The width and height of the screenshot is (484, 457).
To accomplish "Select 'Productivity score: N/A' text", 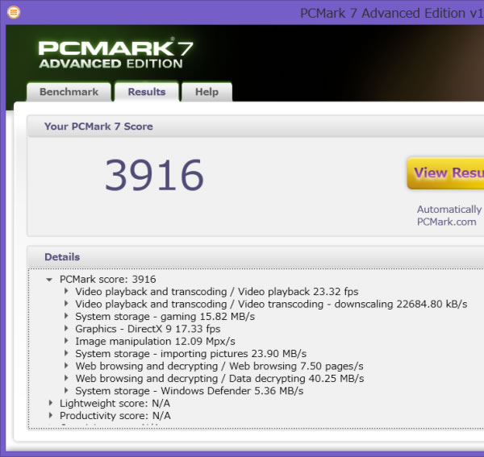I will (115, 416).
